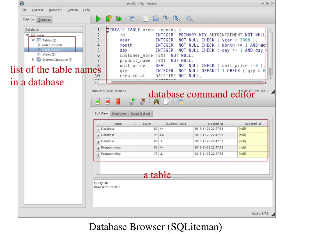
Task: Create a new blank SQL file
Action: click(x=146, y=19)
